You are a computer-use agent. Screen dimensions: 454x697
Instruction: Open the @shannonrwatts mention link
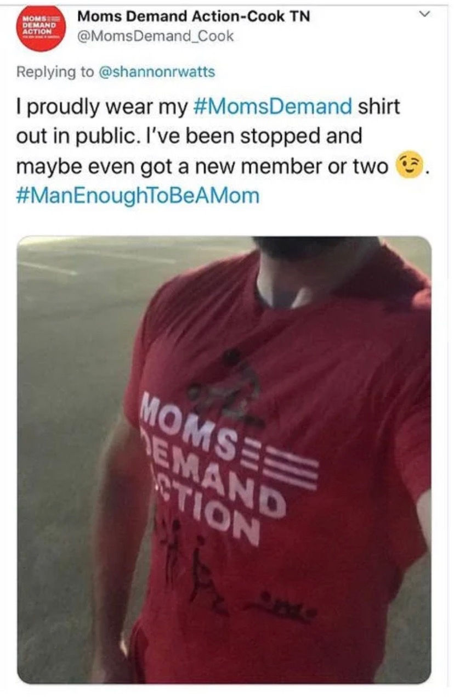pos(156,72)
